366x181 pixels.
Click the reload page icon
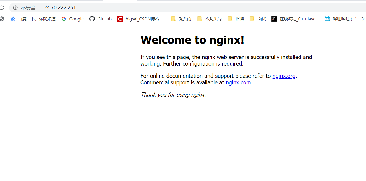pos(2,7)
